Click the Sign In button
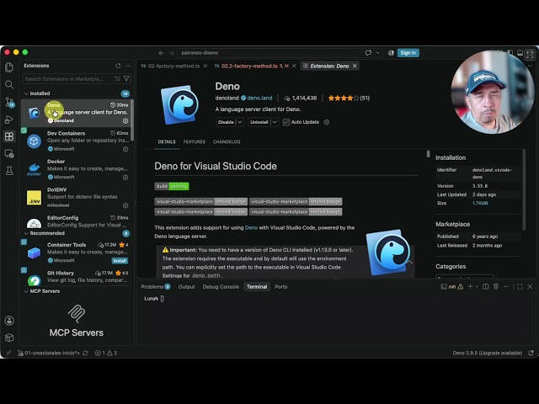 point(408,53)
